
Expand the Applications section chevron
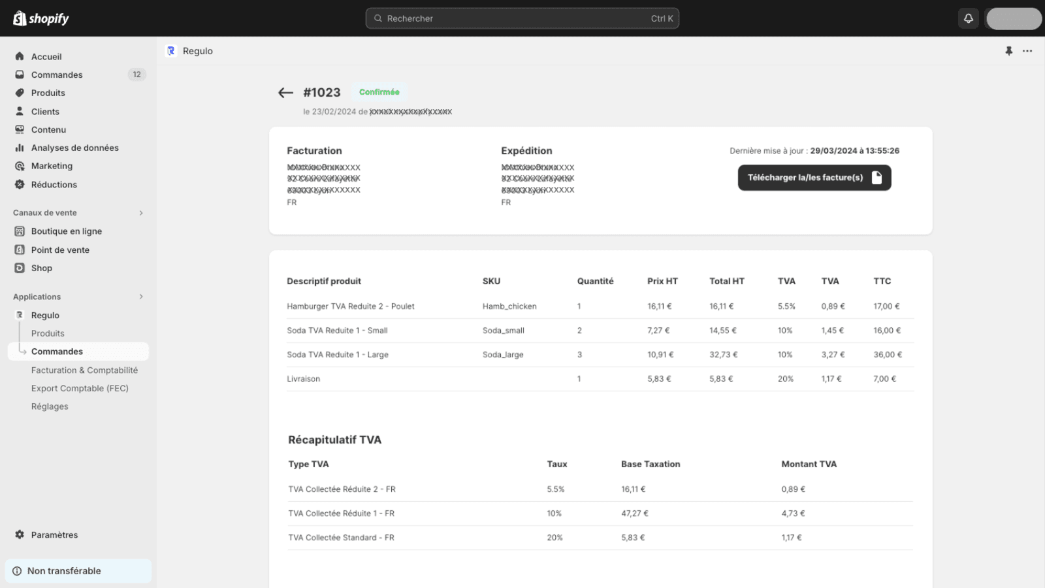141,297
